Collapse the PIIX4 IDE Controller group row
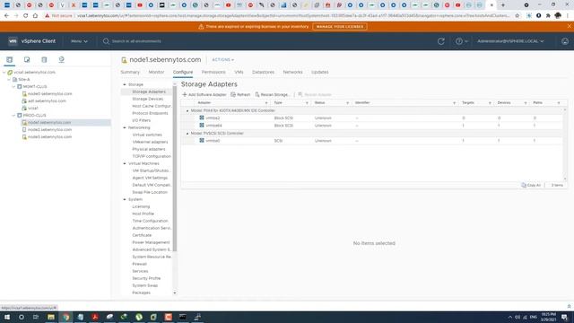 (187, 110)
